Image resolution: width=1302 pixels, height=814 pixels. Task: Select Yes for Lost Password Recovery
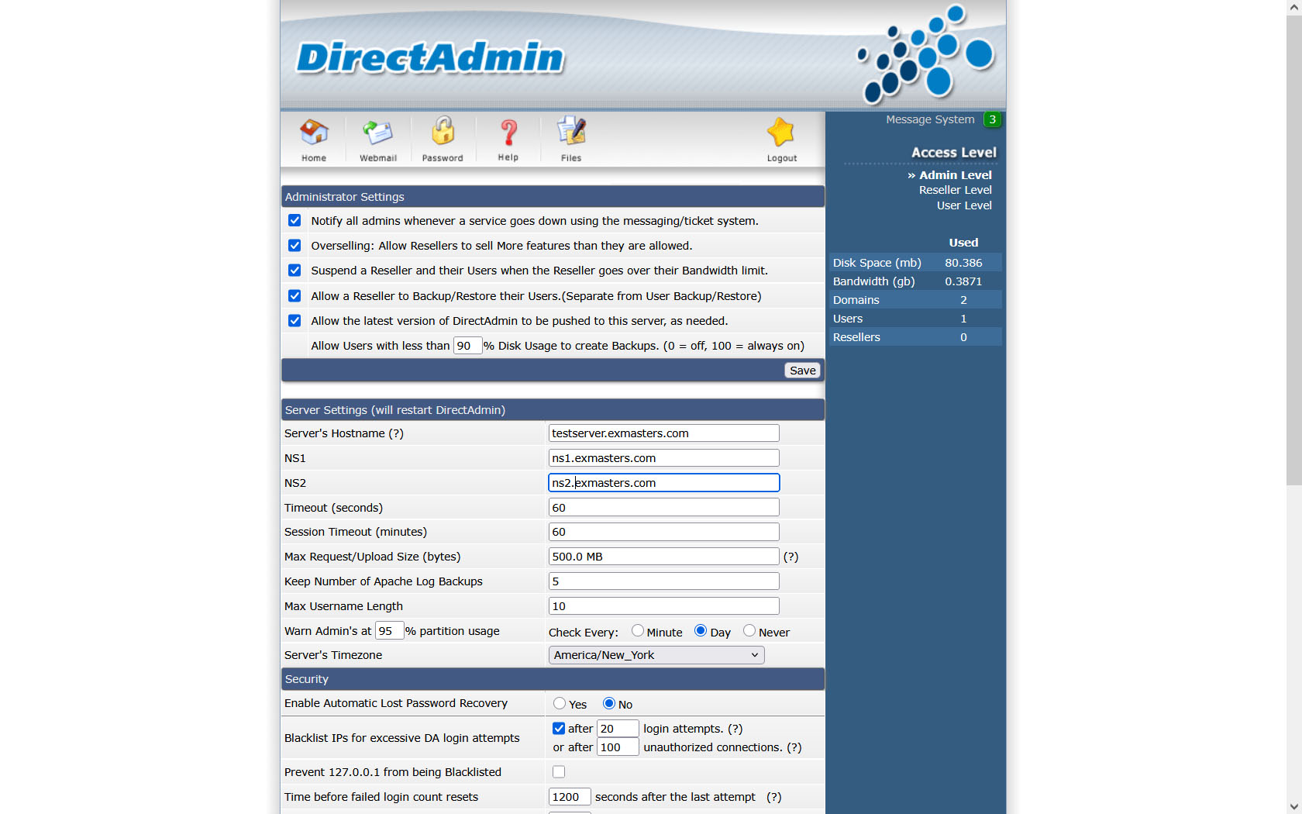coord(560,704)
